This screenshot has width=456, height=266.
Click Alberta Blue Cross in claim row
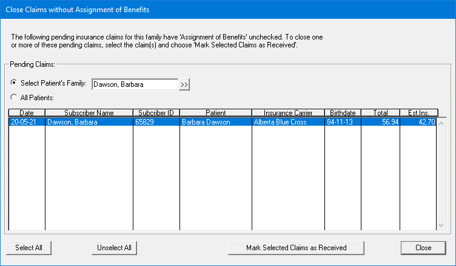pyautogui.click(x=280, y=122)
